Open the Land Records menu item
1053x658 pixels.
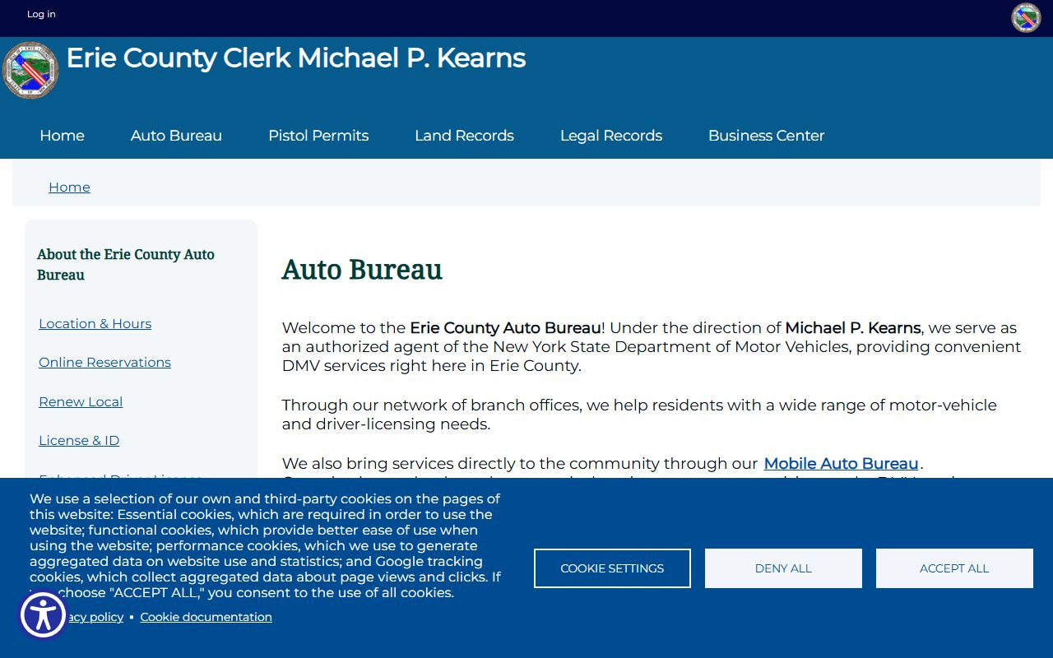click(x=464, y=136)
